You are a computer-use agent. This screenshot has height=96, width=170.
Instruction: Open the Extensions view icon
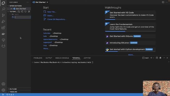coord(3,28)
